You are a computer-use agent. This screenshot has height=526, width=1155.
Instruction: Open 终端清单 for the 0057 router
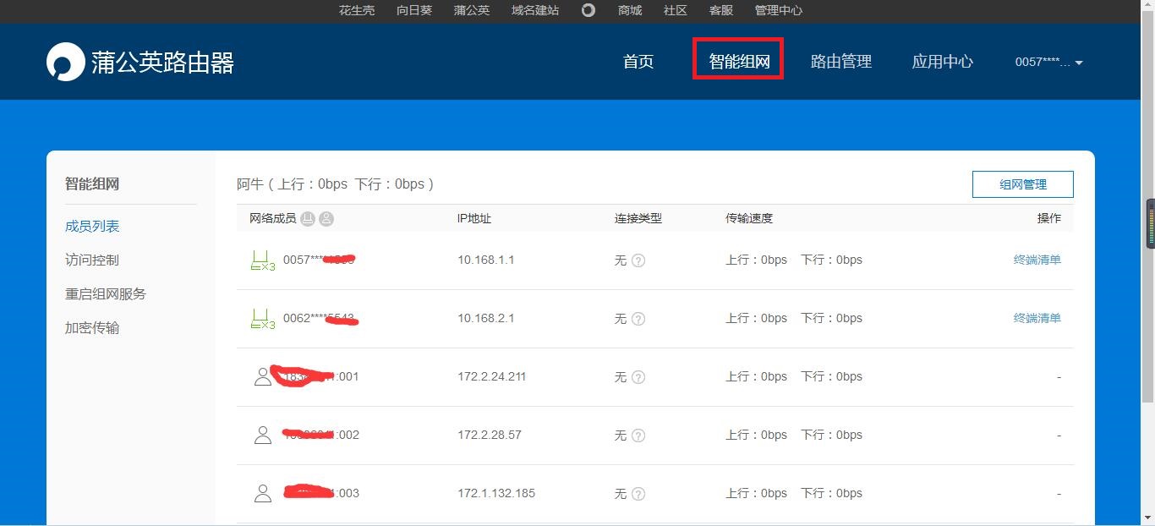tap(1037, 259)
